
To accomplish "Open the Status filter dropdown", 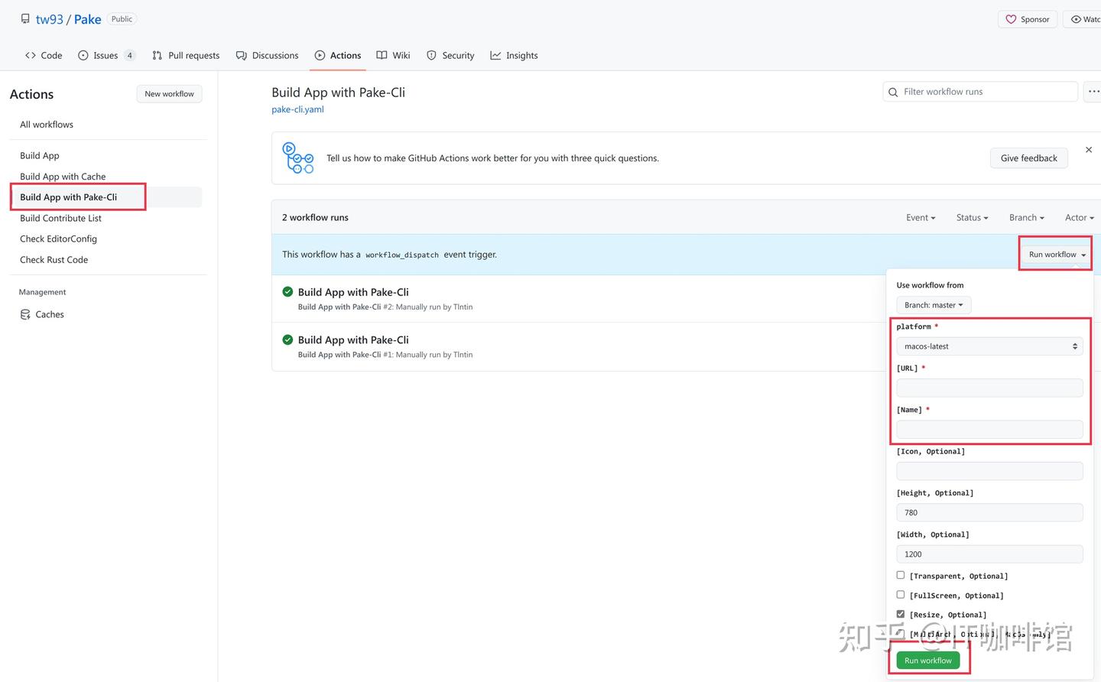I will (972, 218).
